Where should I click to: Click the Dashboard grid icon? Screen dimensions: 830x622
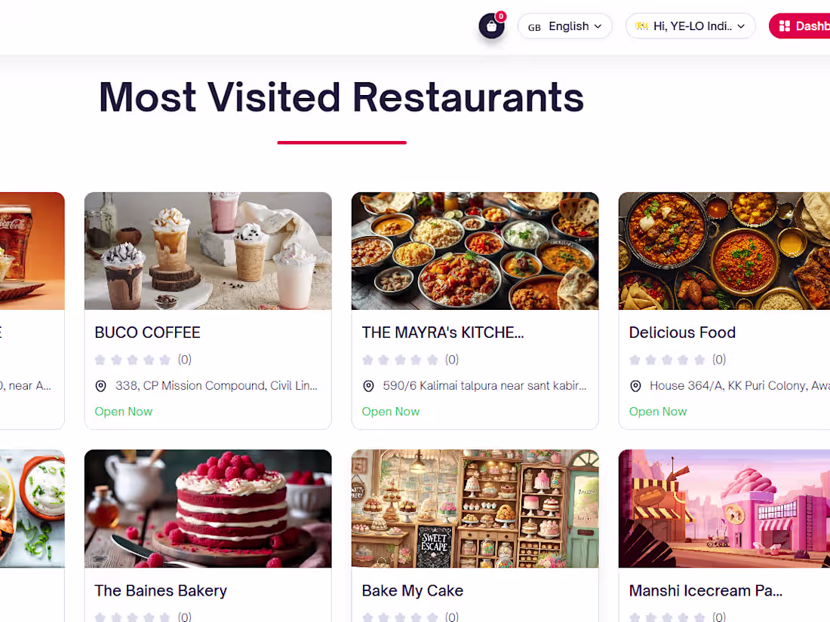785,26
